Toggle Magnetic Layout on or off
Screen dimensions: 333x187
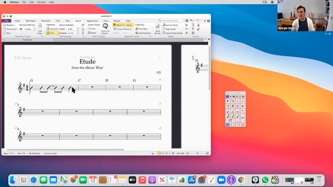(123, 25)
